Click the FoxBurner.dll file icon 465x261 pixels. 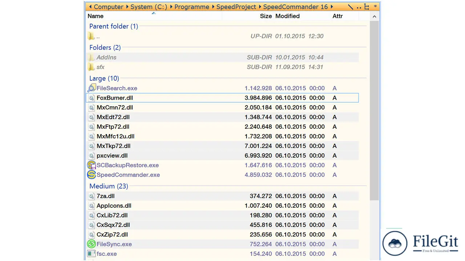[x=92, y=98]
